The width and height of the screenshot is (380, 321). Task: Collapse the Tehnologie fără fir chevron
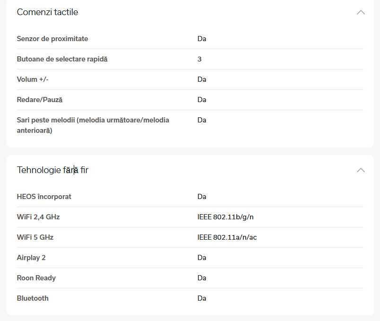[361, 170]
